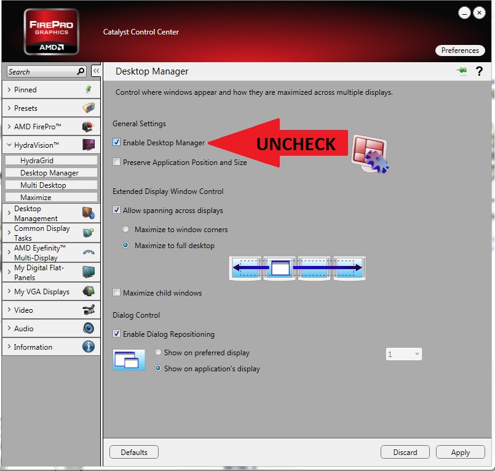
Task: Click the Common Display Tasks icon
Action: point(89,233)
